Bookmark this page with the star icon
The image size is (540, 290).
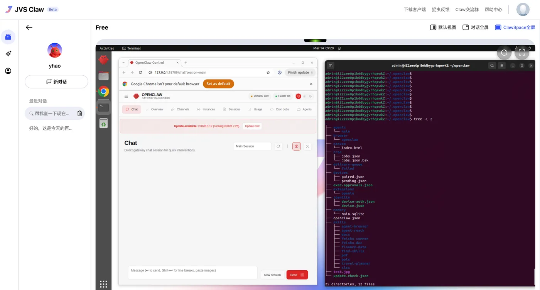click(268, 72)
